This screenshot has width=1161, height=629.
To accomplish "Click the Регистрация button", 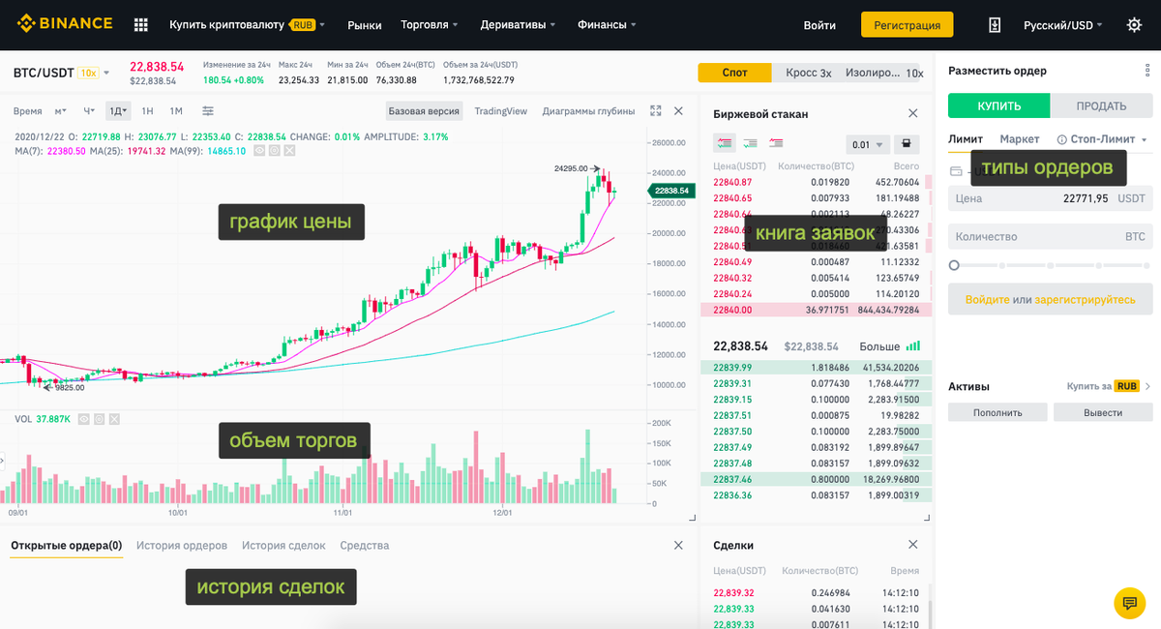I will 906,24.
